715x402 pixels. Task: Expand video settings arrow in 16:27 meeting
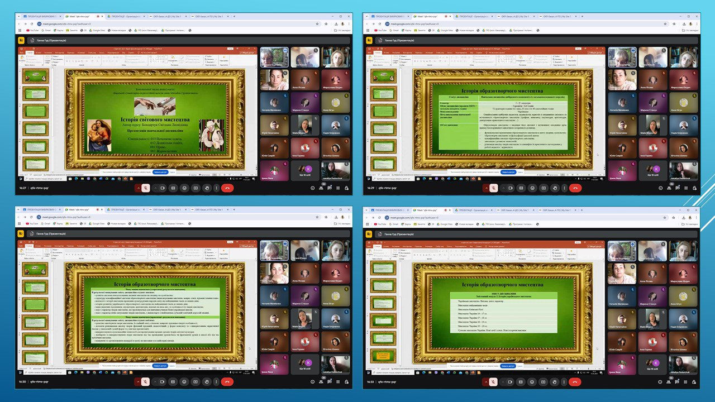pyautogui.click(x=156, y=188)
